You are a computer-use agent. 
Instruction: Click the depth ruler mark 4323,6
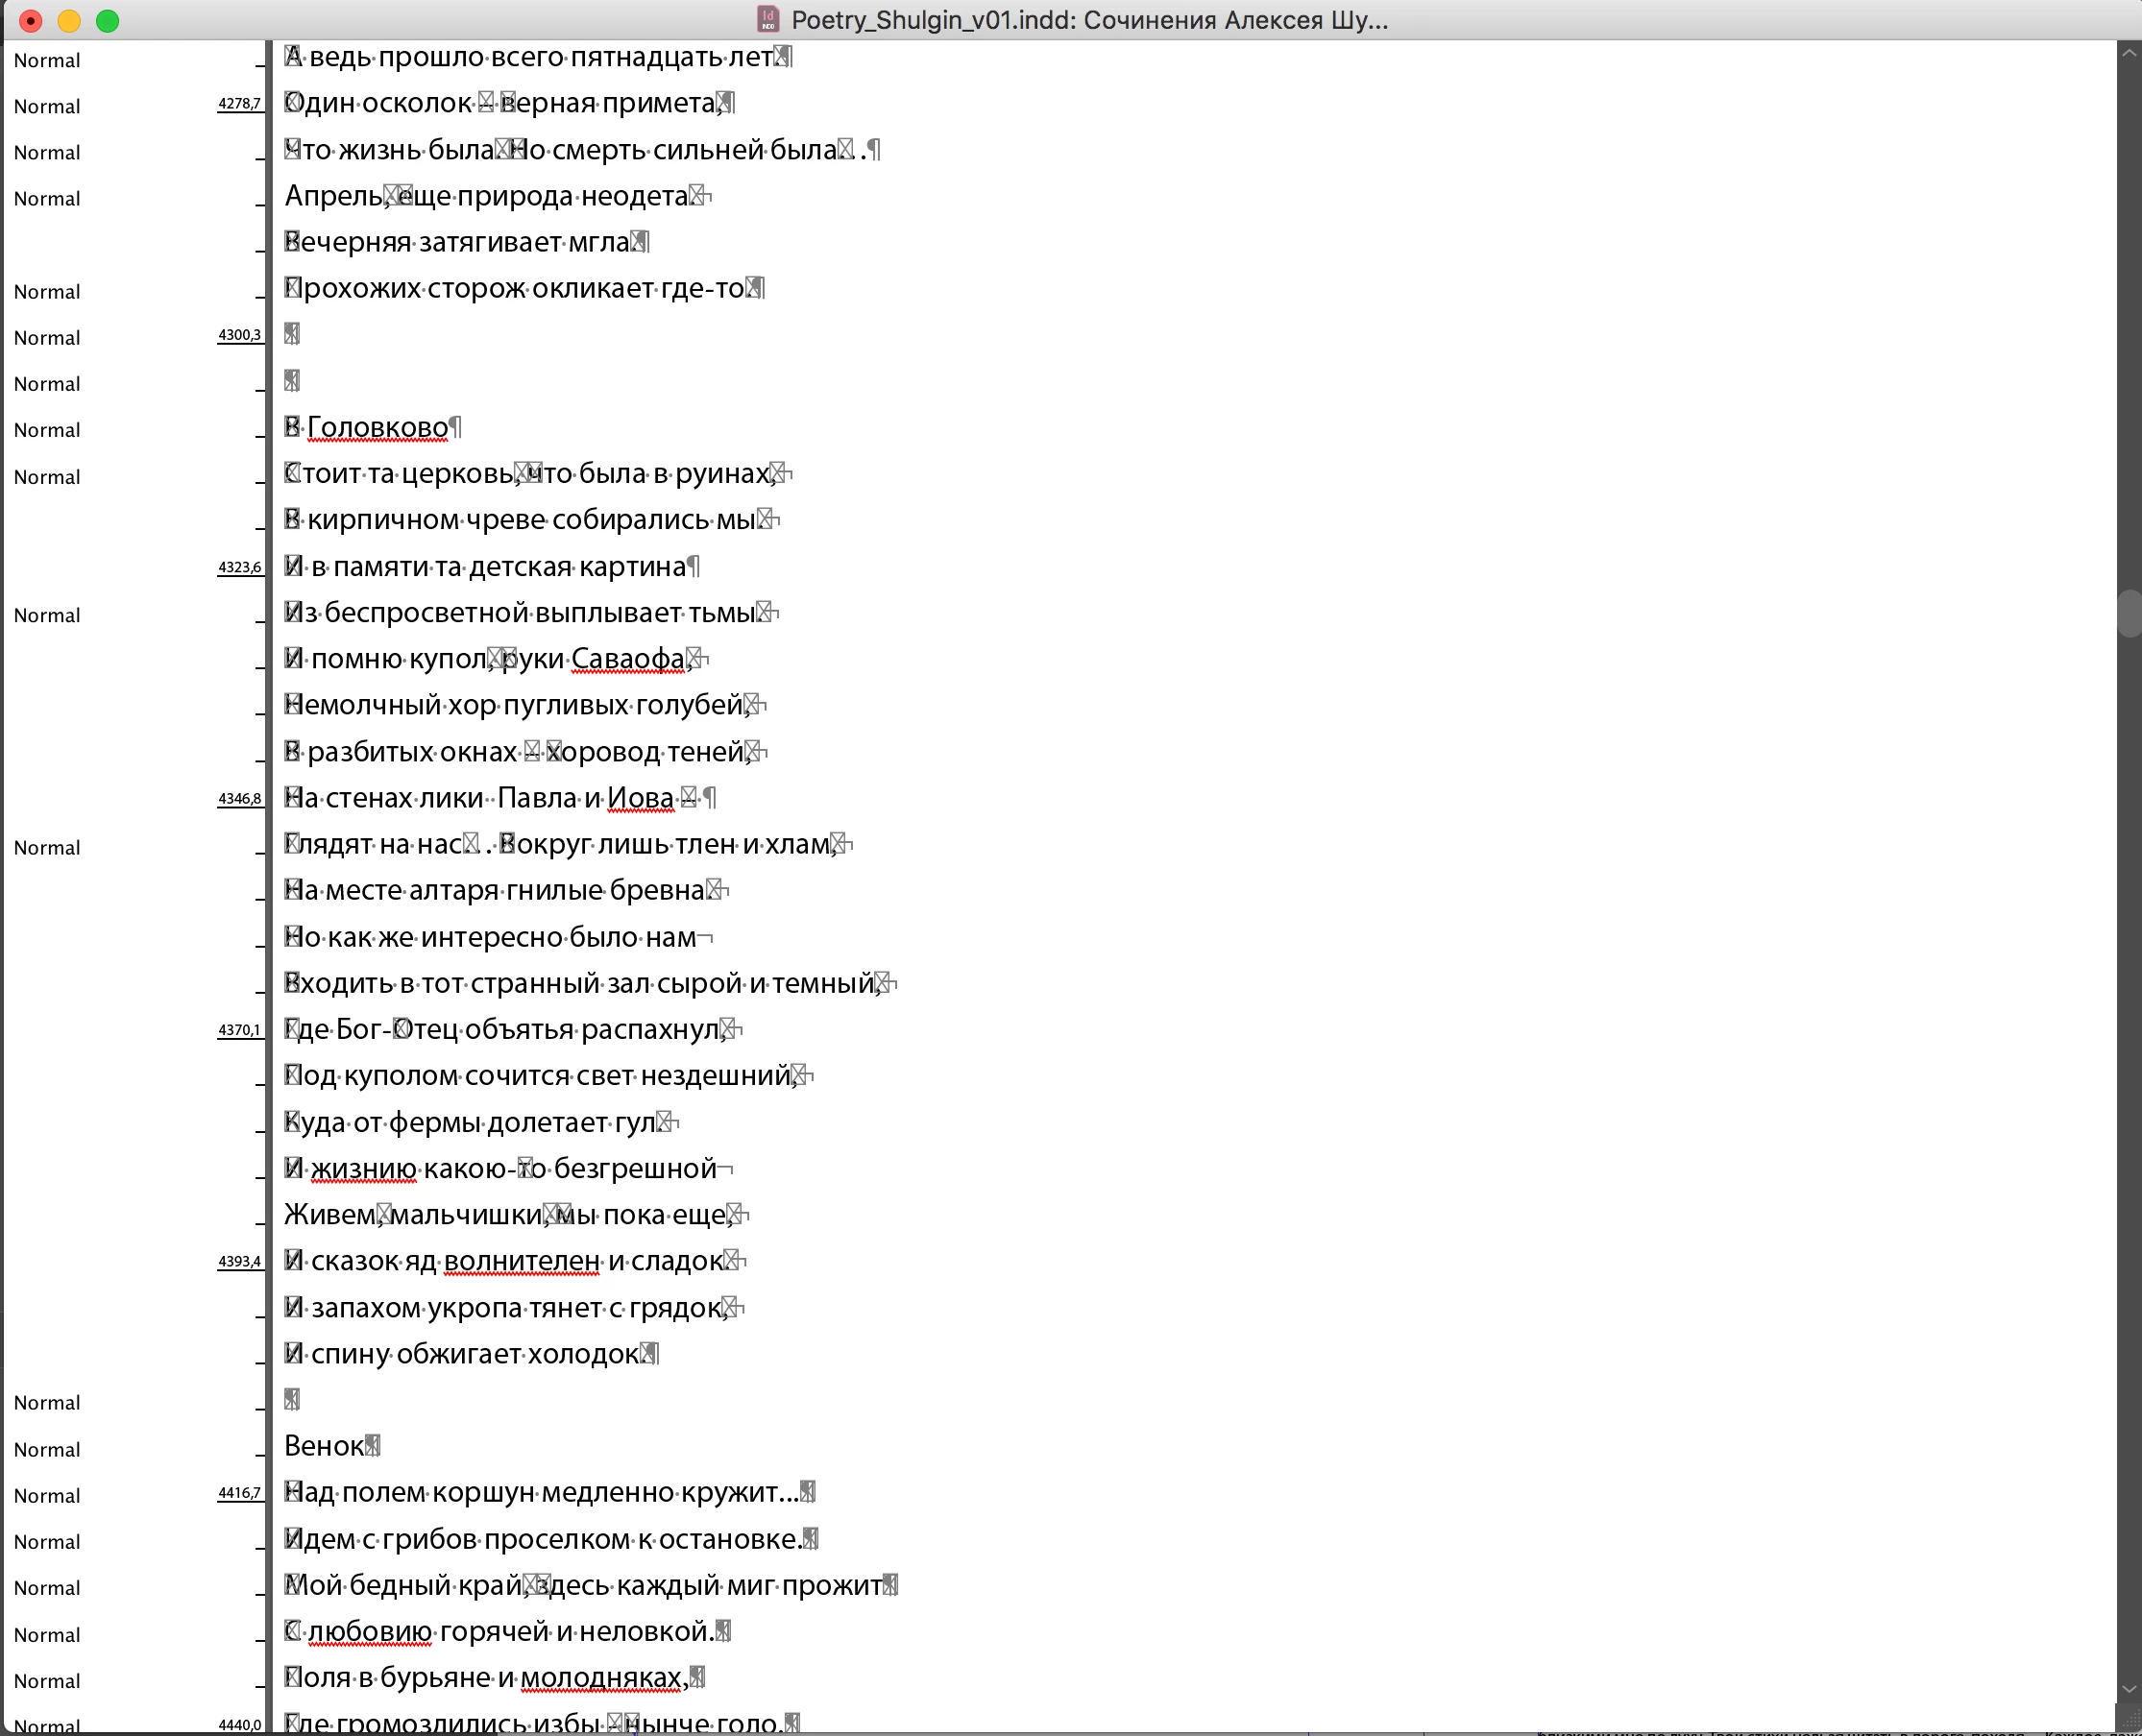tap(239, 567)
